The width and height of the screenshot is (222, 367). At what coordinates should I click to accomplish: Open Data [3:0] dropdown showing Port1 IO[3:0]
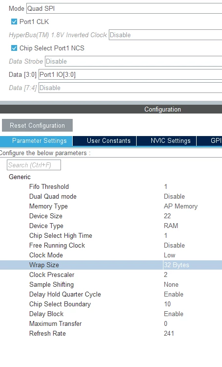(130, 75)
